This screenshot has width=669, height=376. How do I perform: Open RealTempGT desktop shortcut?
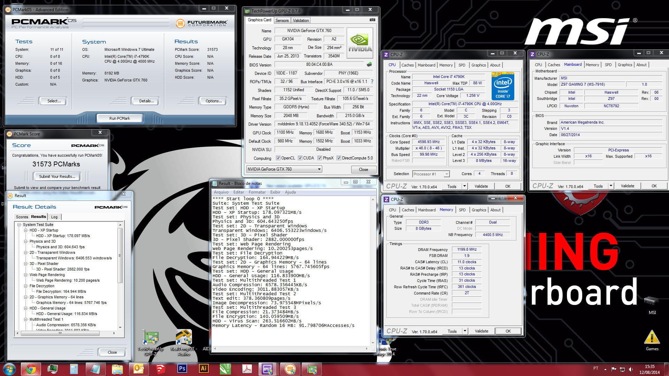point(184,343)
